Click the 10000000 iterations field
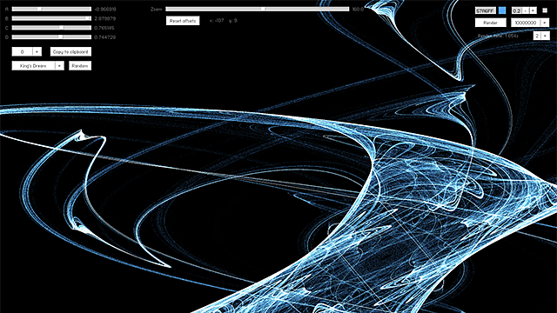557x313 pixels. tap(526, 23)
